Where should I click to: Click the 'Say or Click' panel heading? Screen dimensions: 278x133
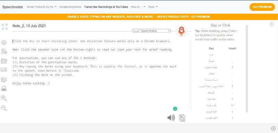pyautogui.click(x=220, y=25)
